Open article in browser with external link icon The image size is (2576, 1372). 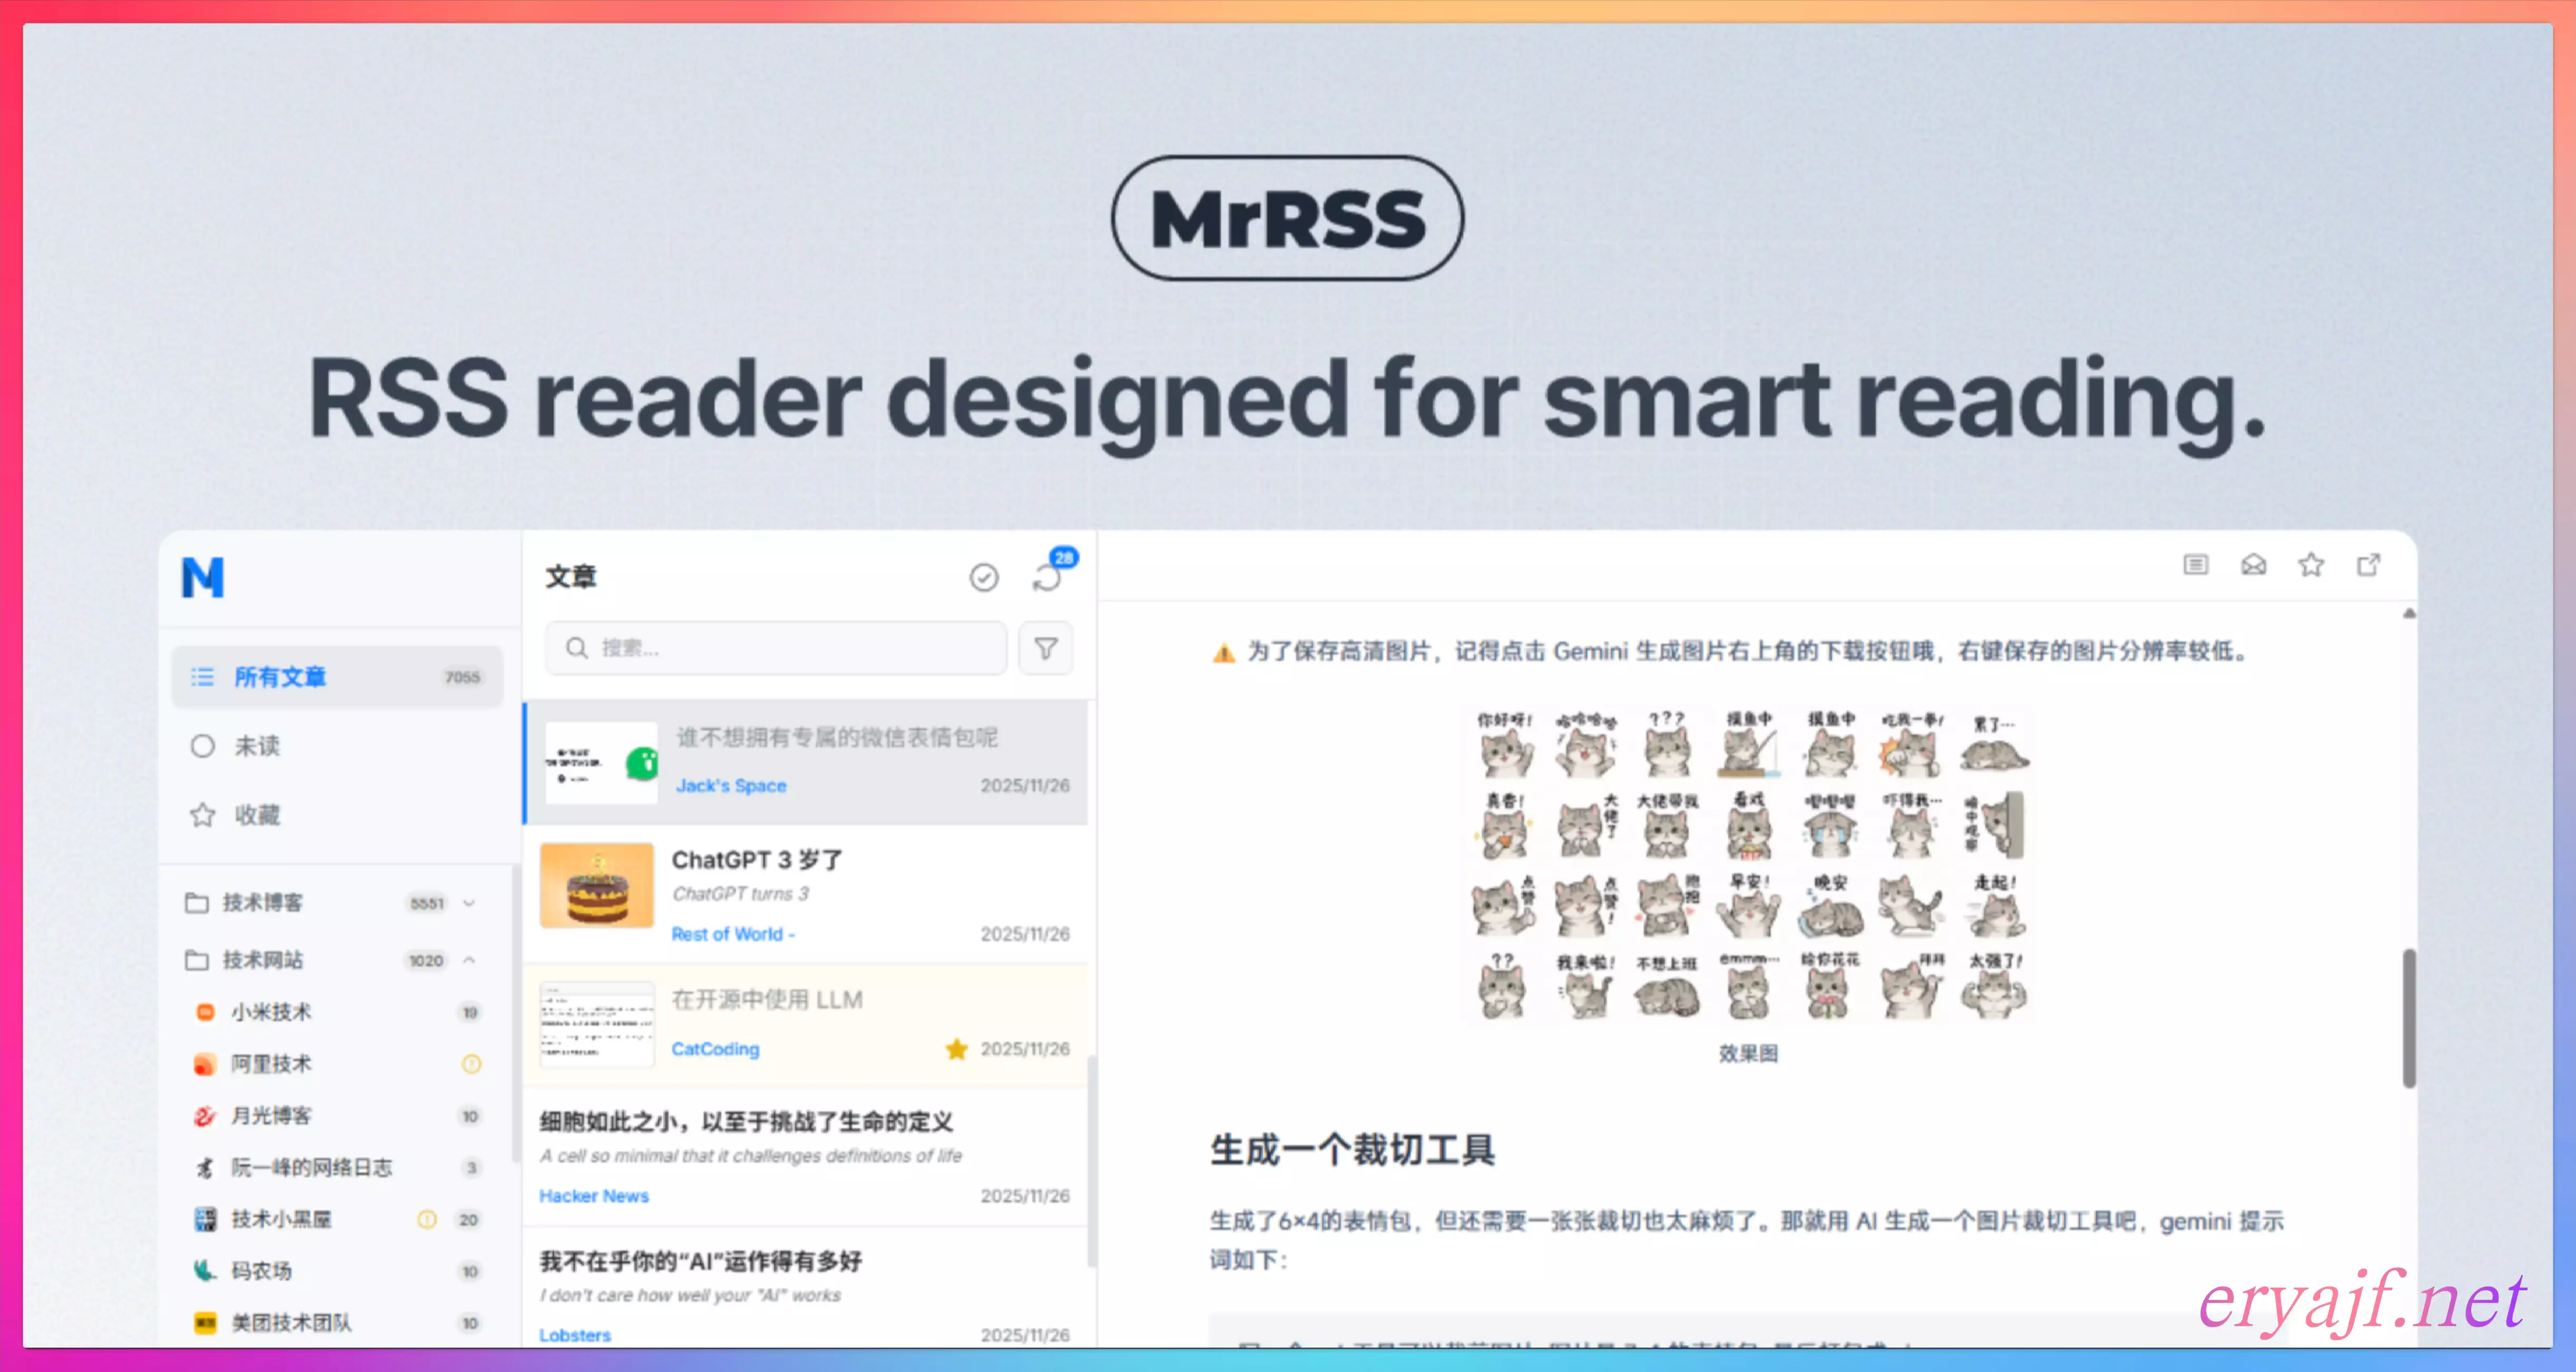pos(2368,565)
